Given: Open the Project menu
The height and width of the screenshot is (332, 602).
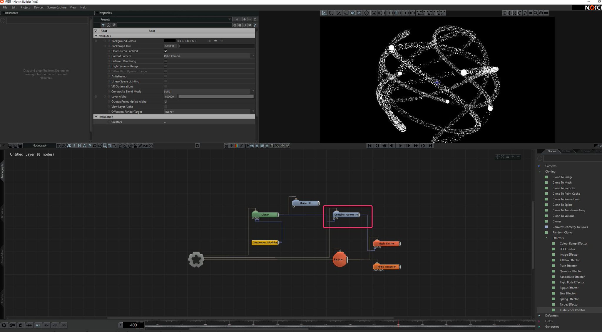Looking at the screenshot, I should point(25,7).
